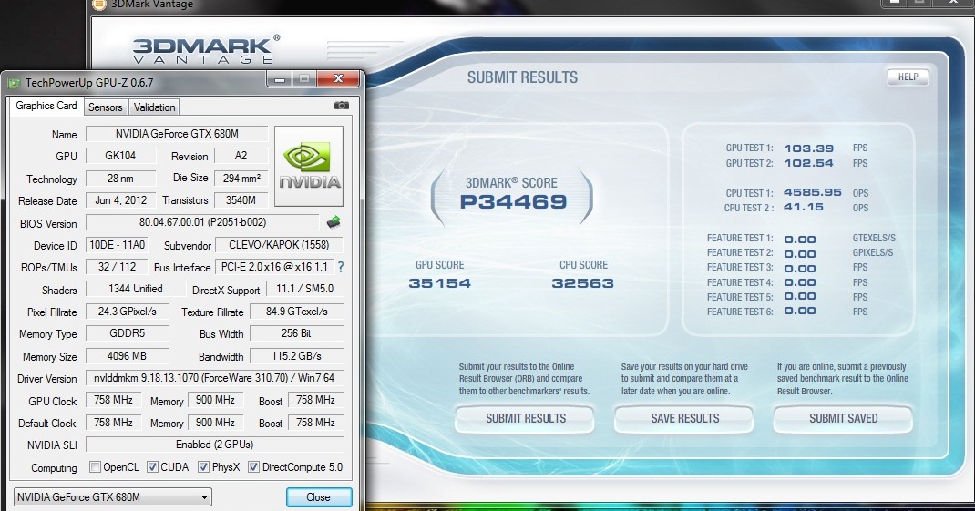The image size is (975, 511).
Task: Click the Subvendor CLEVO/KAPOK field
Action: [x=279, y=245]
